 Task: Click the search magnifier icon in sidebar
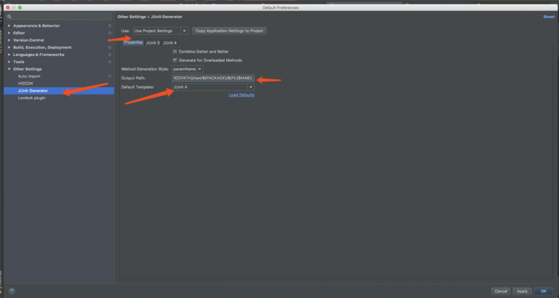[10, 17]
